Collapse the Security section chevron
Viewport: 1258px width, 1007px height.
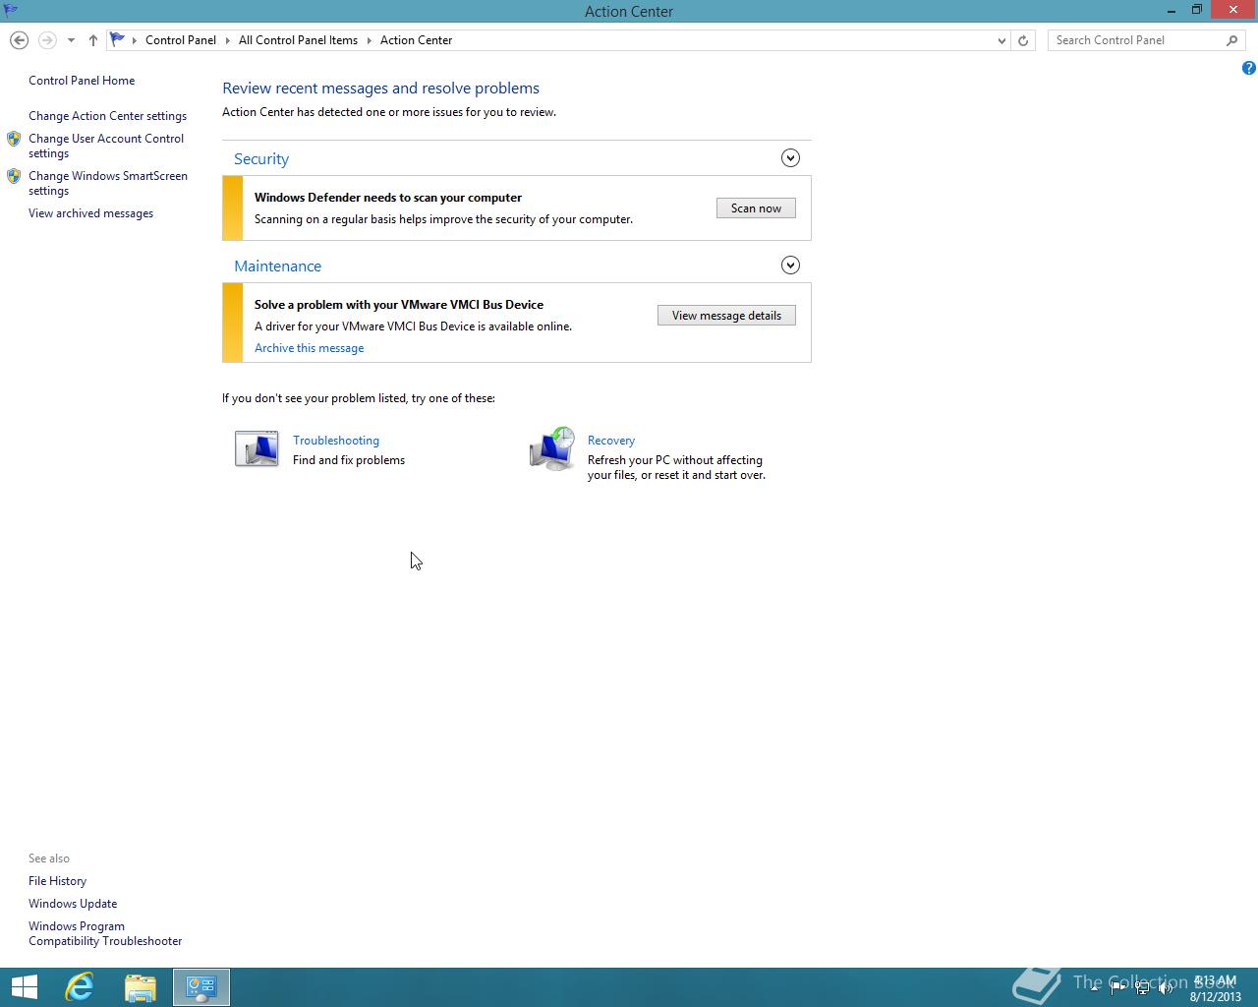[790, 158]
